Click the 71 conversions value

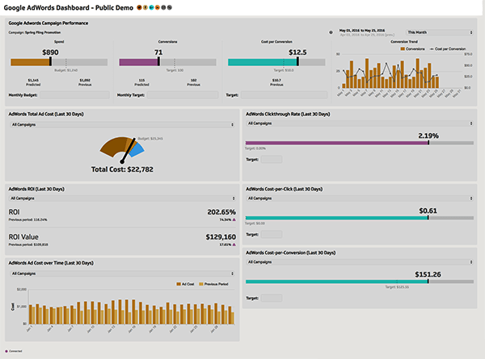[x=158, y=52]
